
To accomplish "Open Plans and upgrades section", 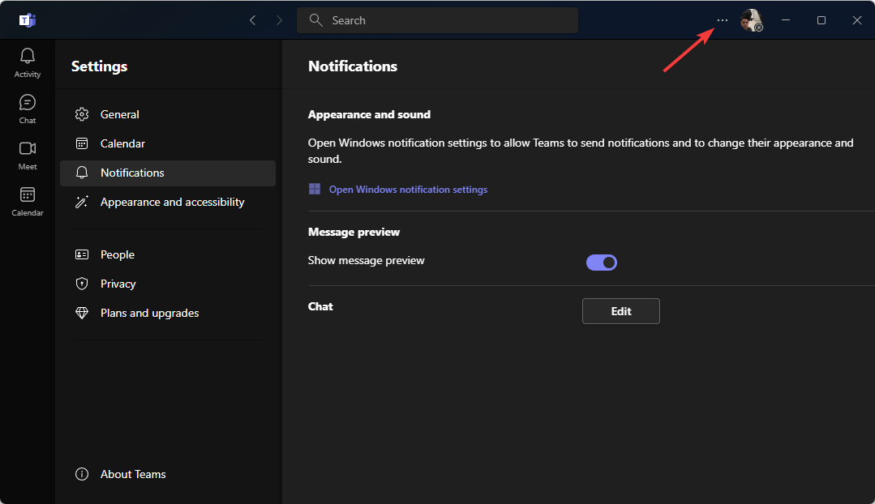I will (x=167, y=313).
